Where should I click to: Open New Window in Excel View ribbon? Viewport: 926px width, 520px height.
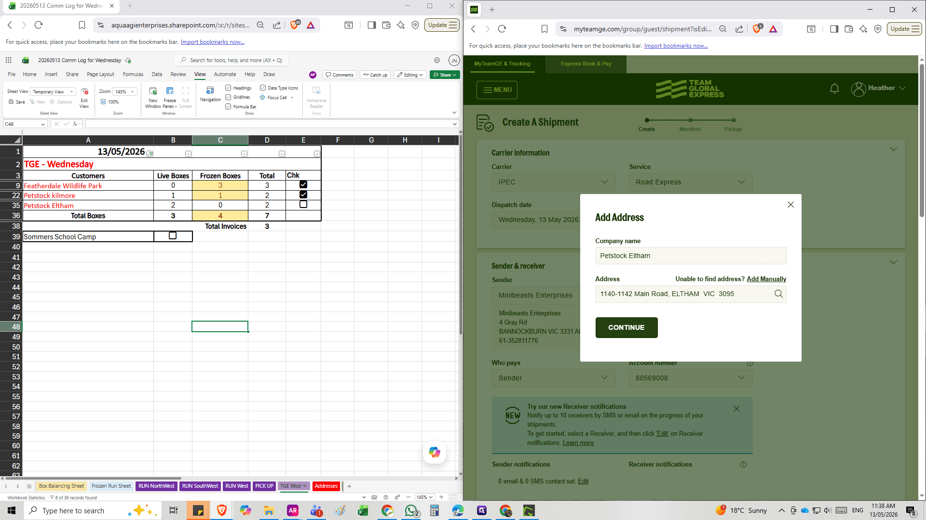pyautogui.click(x=153, y=91)
